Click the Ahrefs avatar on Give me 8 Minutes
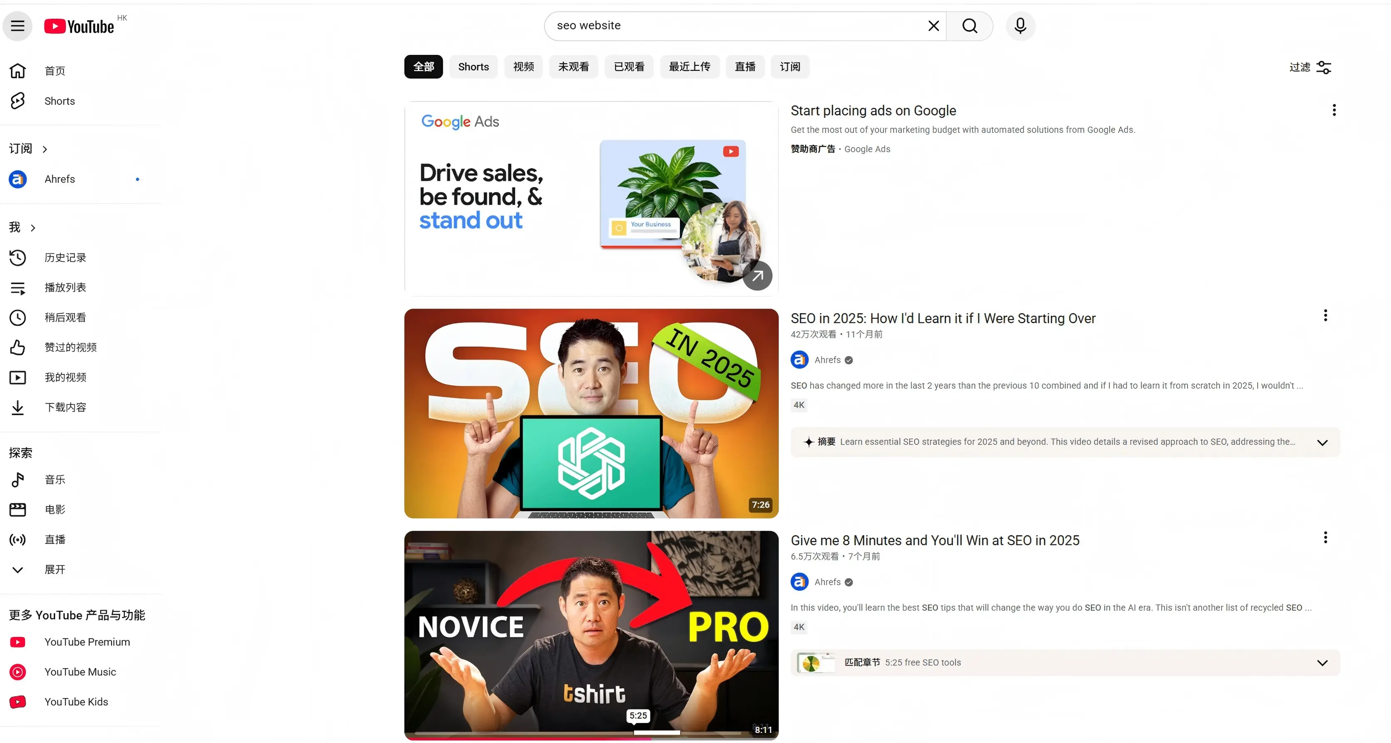 tap(799, 582)
